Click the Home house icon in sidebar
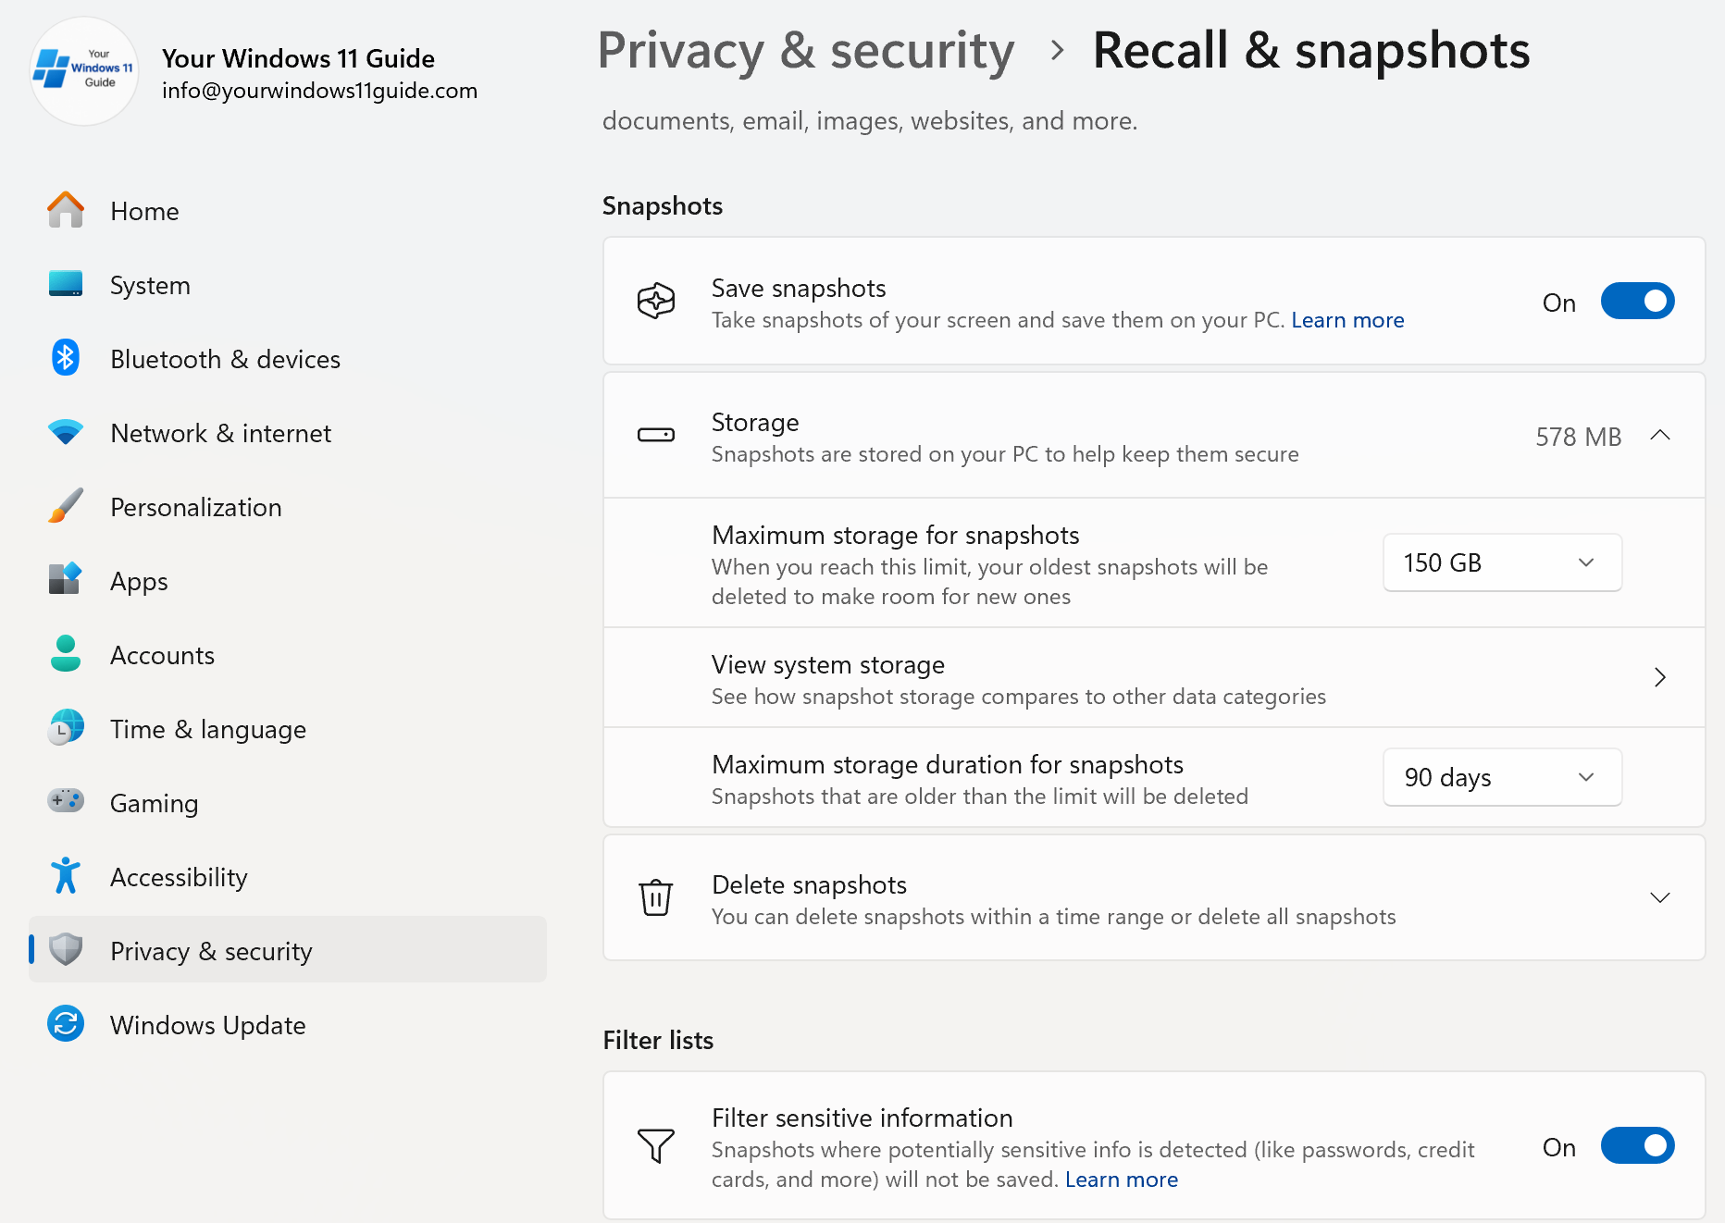Screen dimensions: 1725x1223 (66, 210)
